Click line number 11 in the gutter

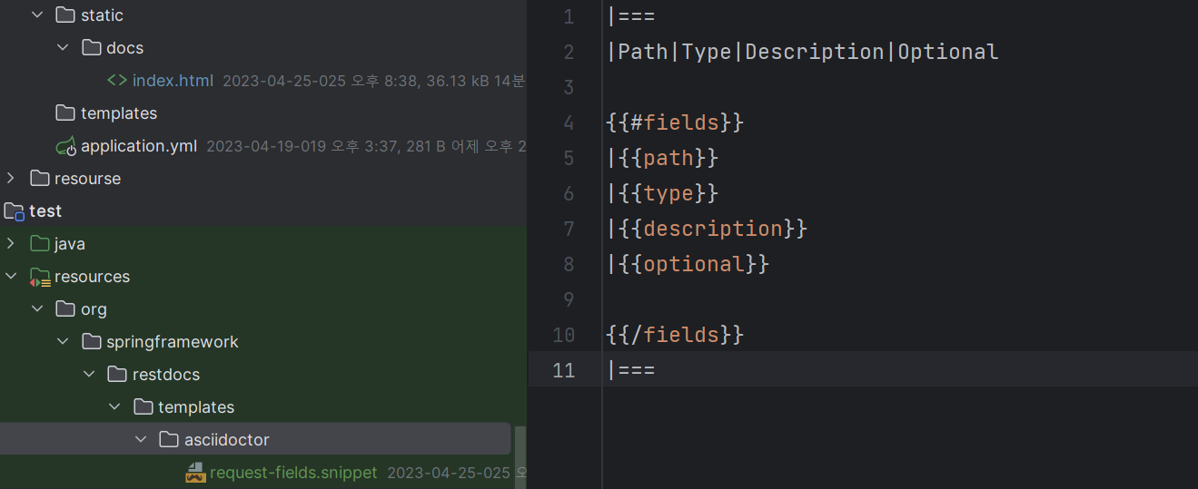tap(563, 370)
